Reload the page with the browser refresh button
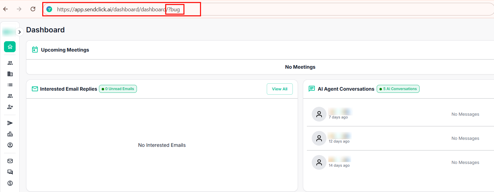Image resolution: width=494 pixels, height=192 pixels. pos(33,9)
